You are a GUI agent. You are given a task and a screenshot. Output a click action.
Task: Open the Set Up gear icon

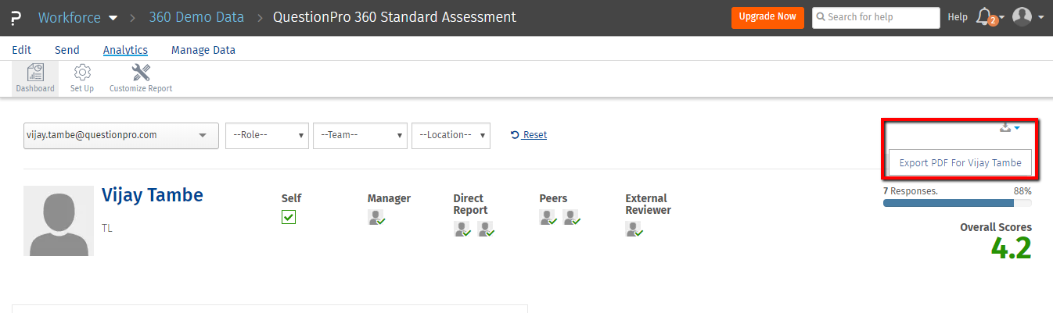click(82, 73)
